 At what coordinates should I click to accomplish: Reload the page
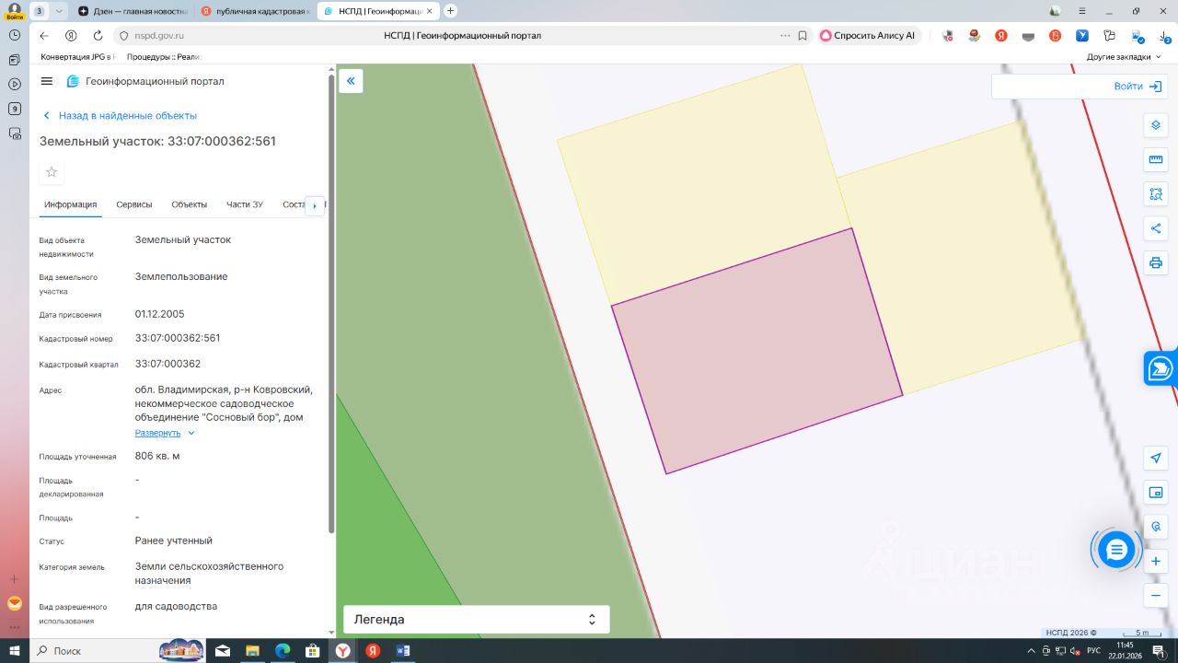click(x=98, y=36)
